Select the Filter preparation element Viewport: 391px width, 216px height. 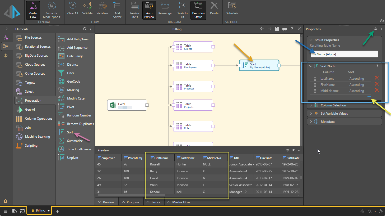71,73
